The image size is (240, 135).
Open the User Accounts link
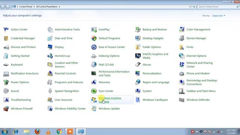pyautogui.click(x=63, y=100)
